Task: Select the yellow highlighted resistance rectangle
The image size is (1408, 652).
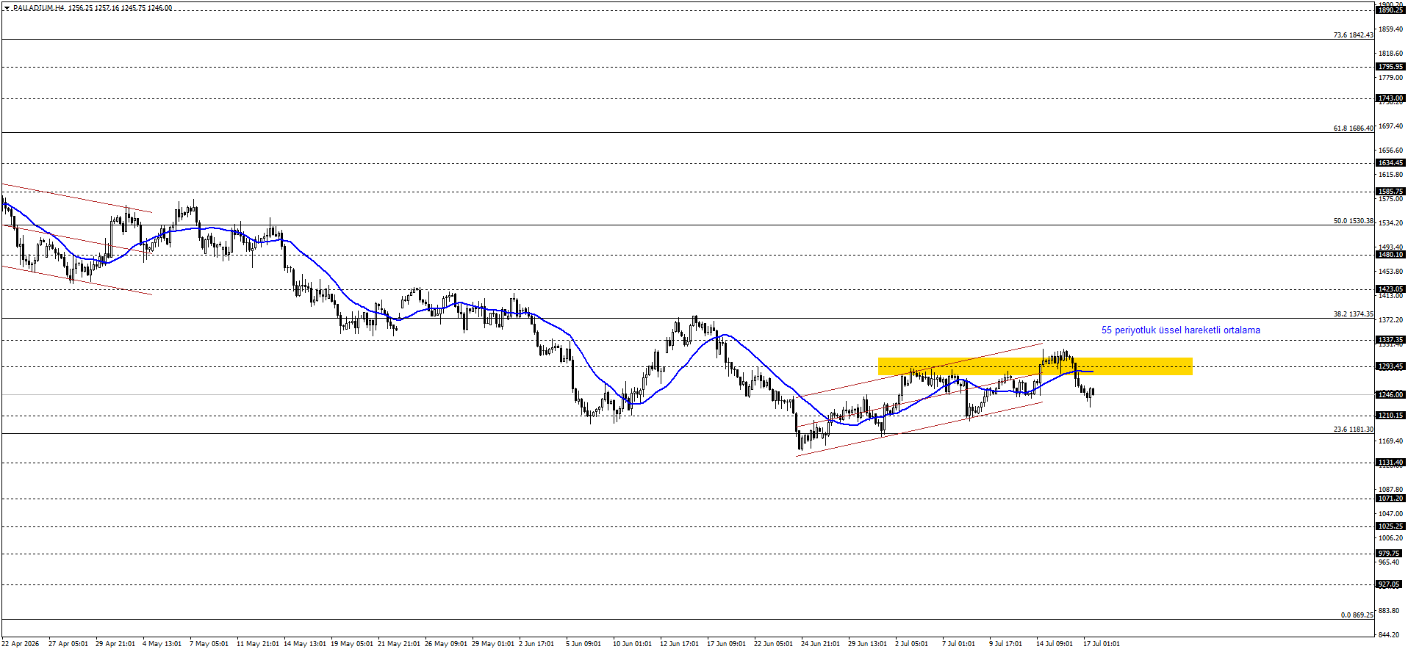Action: click(1035, 366)
